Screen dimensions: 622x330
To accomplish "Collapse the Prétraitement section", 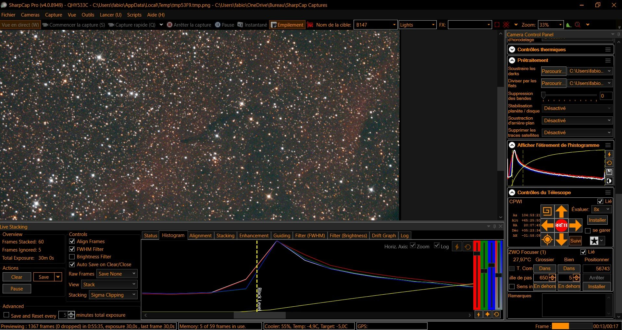I will [512, 60].
